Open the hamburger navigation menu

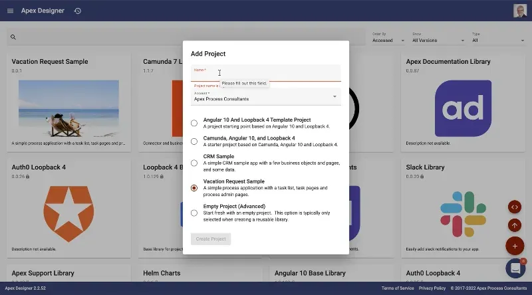click(x=10, y=11)
